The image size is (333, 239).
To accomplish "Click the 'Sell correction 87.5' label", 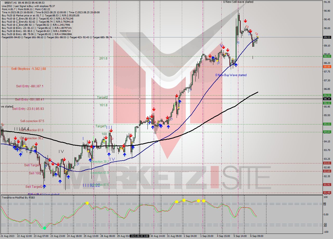I will click(x=32, y=121).
